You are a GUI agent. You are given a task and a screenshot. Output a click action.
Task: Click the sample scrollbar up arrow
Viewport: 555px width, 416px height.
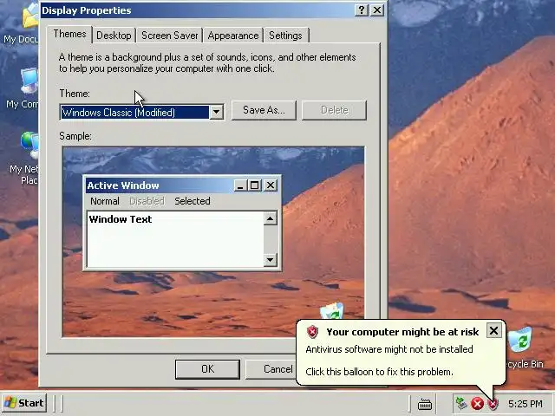coord(270,218)
